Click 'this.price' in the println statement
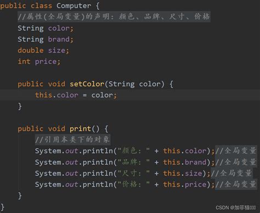The height and width of the screenshot is (213, 260). (x=185, y=185)
